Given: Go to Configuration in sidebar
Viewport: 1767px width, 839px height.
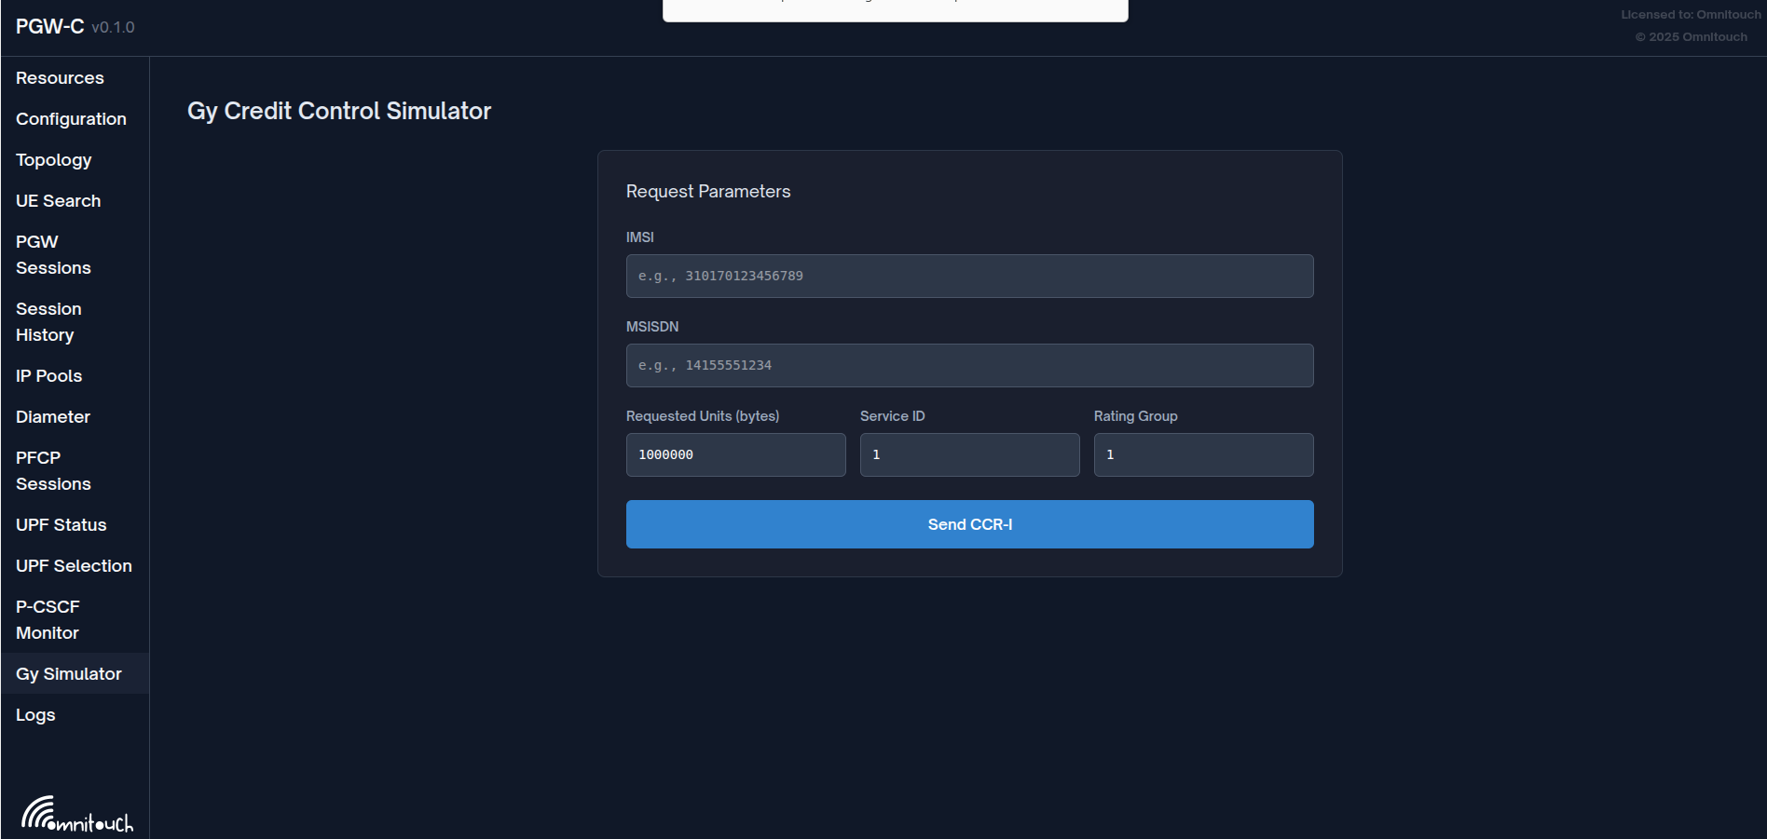Looking at the screenshot, I should tap(71, 119).
